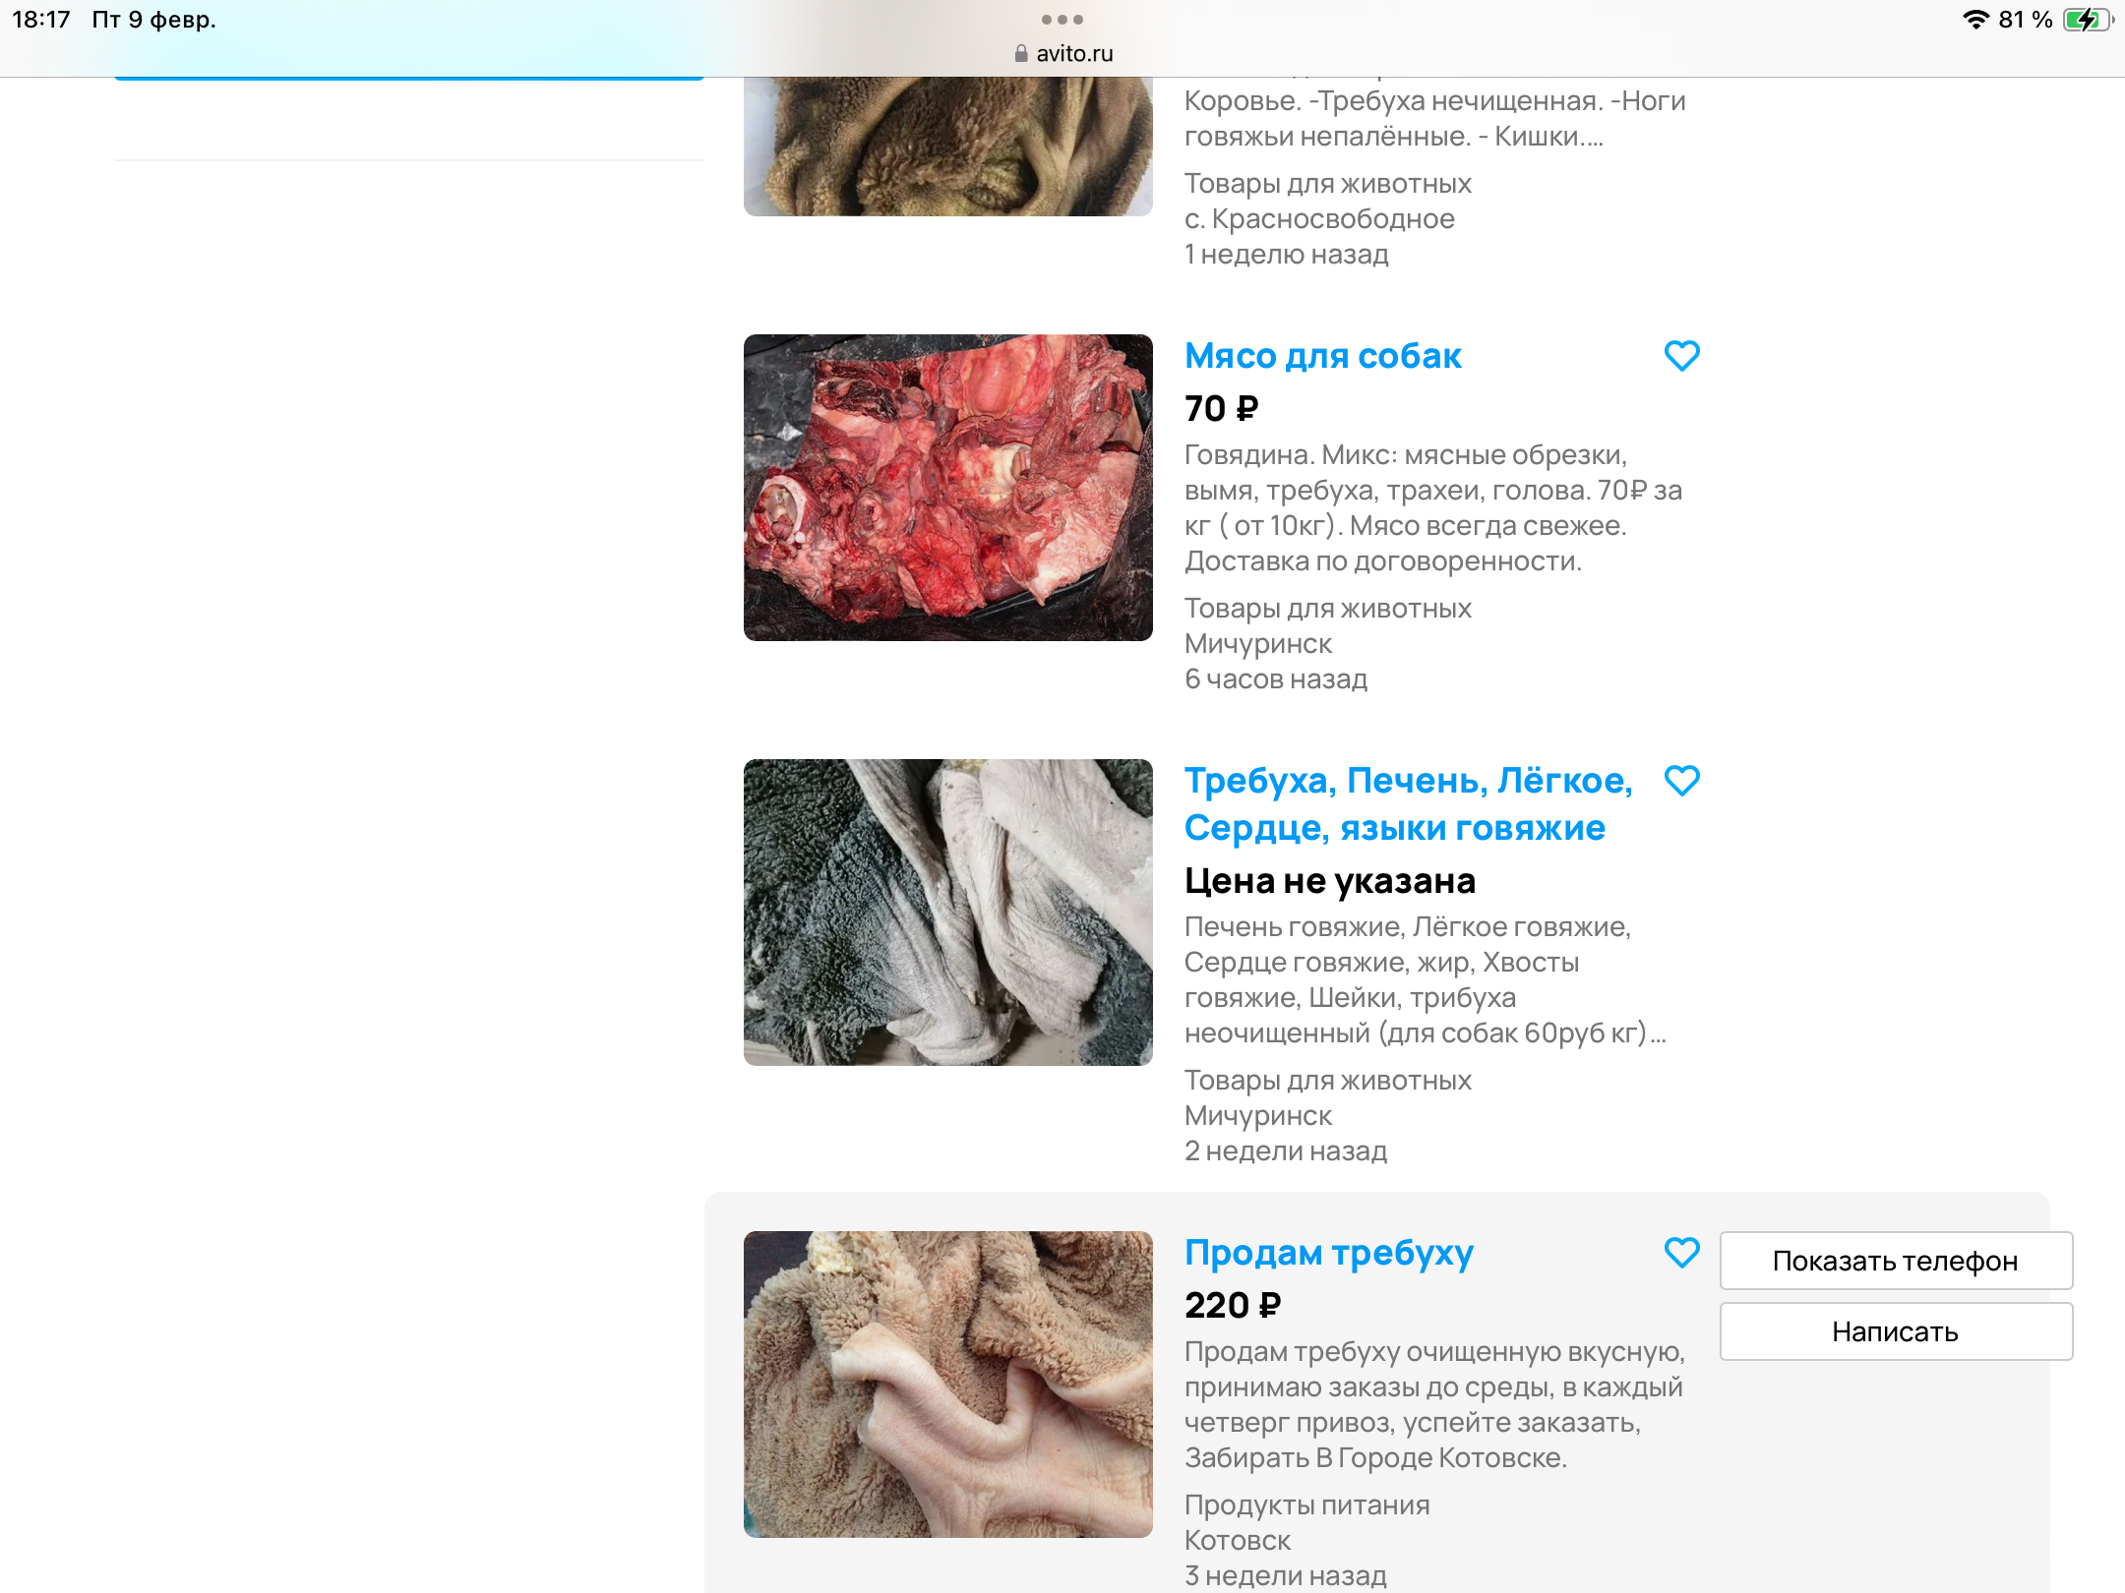Viewport: 2125px width, 1593px height.
Task: Open the 'Мясо для собак' listing title
Action: [x=1322, y=356]
